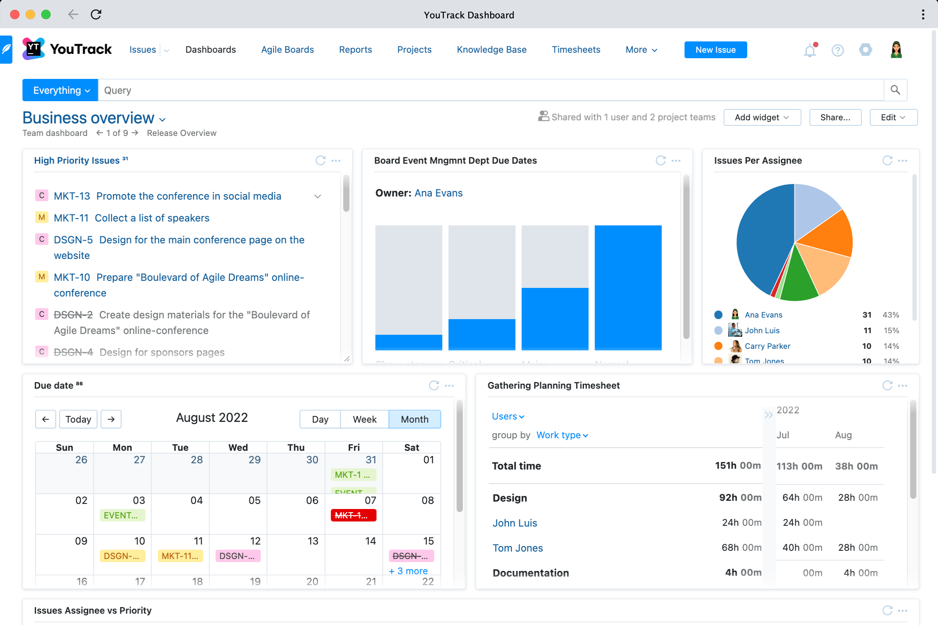
Task: Switch calendar to Week view
Action: pyautogui.click(x=365, y=419)
